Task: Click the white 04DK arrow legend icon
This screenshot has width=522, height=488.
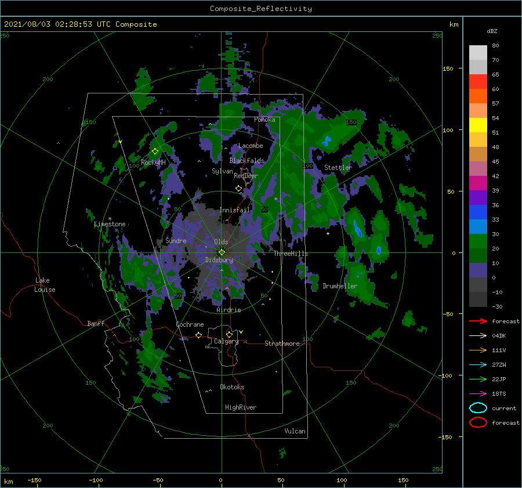Action: (x=478, y=336)
